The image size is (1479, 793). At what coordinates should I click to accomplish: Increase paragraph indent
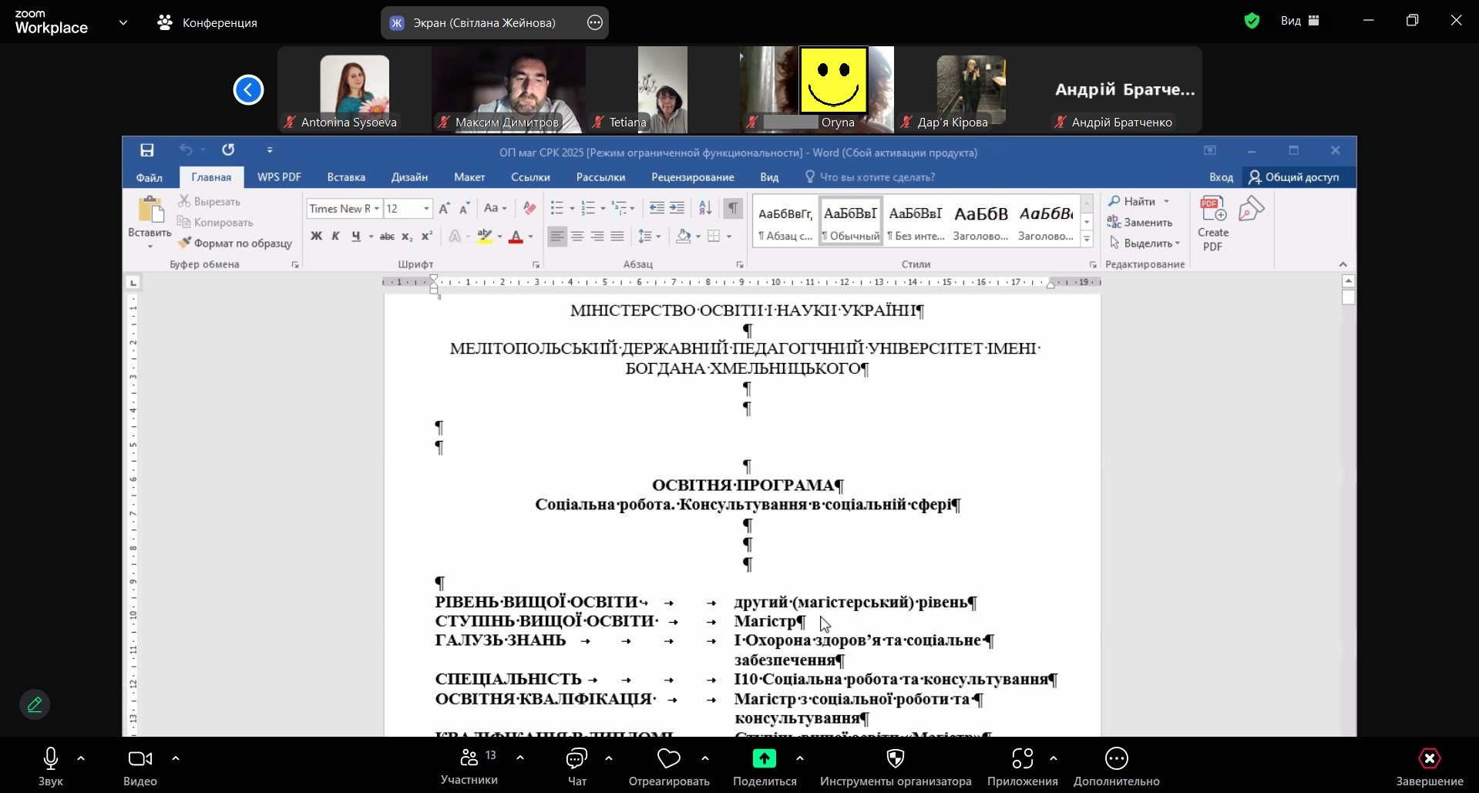677,208
